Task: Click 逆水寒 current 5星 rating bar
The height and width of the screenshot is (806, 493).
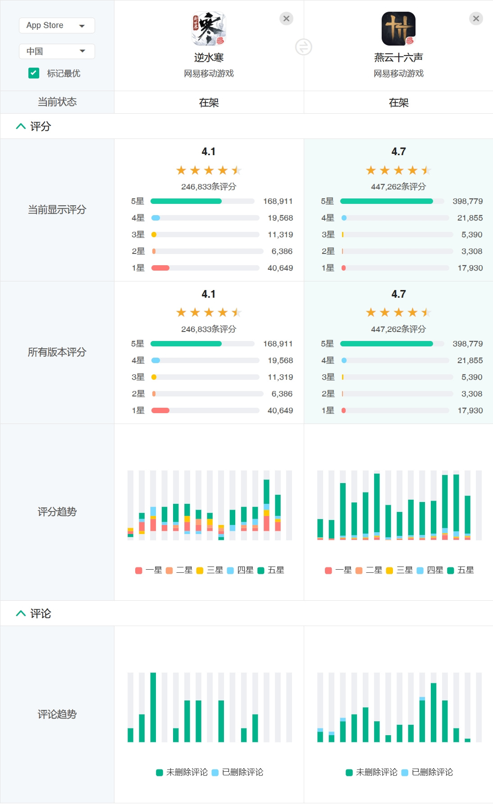Action: click(x=202, y=201)
